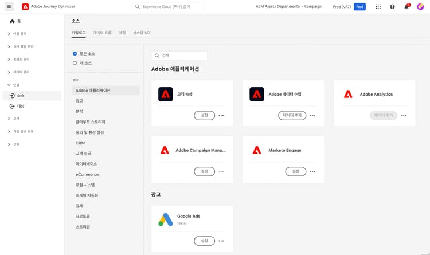
Task: Switch to the 카탈로그 tab
Action: click(x=79, y=33)
